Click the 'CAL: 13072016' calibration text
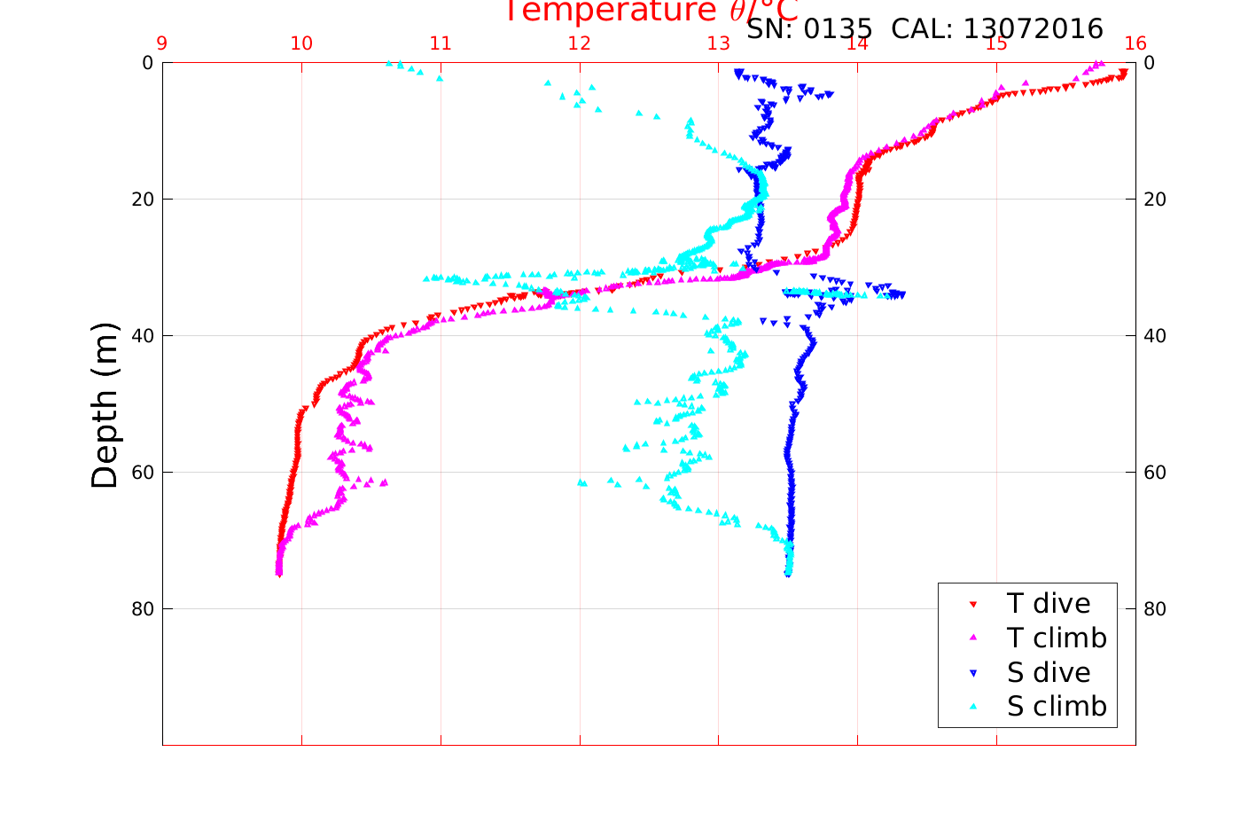This screenshot has width=1256, height=838. click(x=997, y=29)
